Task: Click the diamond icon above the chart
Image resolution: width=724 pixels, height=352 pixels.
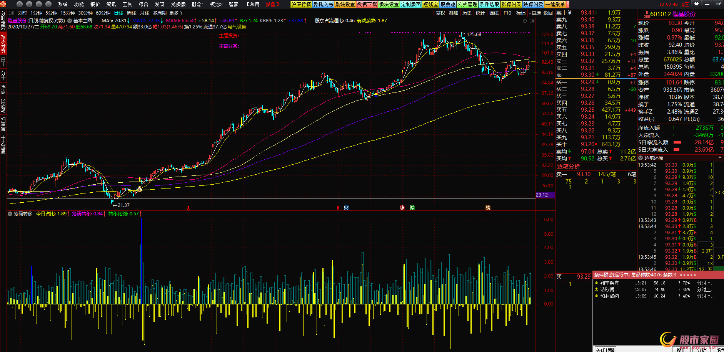Action: pos(525,21)
